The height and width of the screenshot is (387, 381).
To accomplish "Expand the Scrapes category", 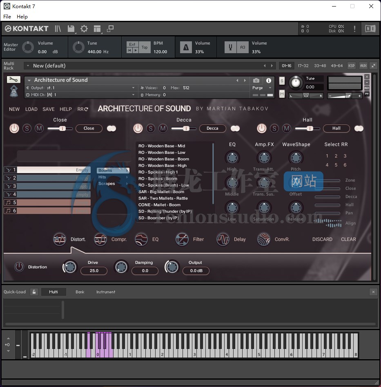I will pos(113,184).
